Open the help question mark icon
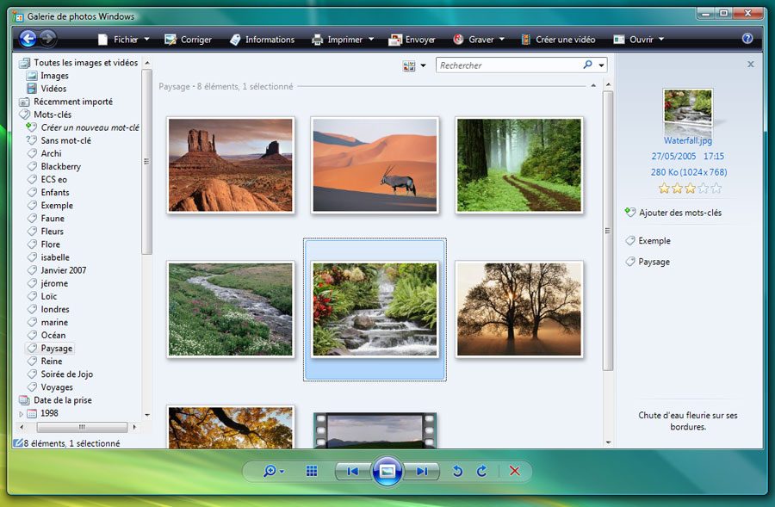The image size is (775, 507). click(747, 39)
